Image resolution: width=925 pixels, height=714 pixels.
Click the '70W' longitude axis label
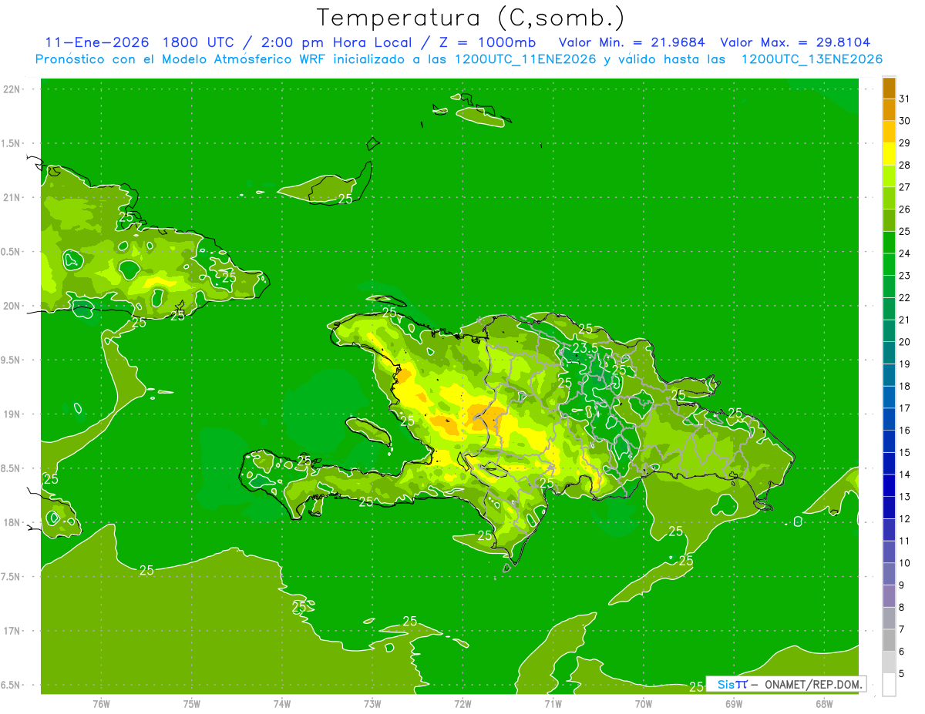pos(644,704)
